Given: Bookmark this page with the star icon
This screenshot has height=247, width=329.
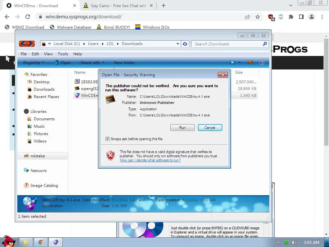Looking at the screenshot, I should (x=258, y=17).
